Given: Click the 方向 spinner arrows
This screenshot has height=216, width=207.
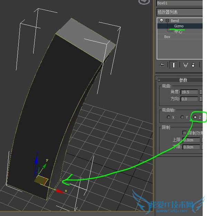Looking at the screenshot, I should (201, 99).
